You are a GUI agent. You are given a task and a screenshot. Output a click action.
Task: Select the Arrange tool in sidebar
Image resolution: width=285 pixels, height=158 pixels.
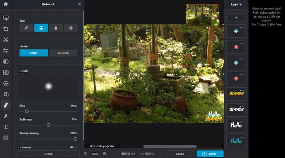tap(6, 18)
